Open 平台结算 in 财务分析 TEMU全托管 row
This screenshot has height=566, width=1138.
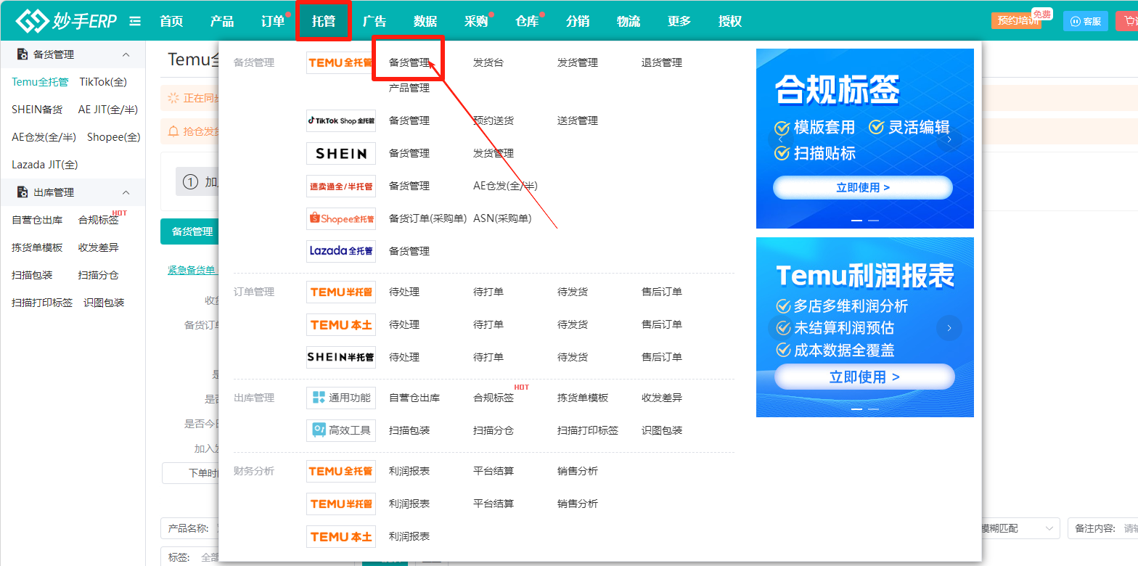(494, 471)
